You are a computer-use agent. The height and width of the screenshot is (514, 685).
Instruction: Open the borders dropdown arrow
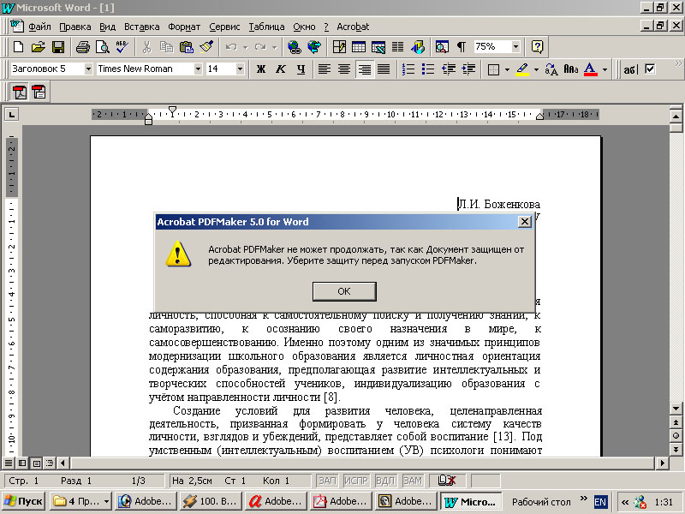[507, 69]
